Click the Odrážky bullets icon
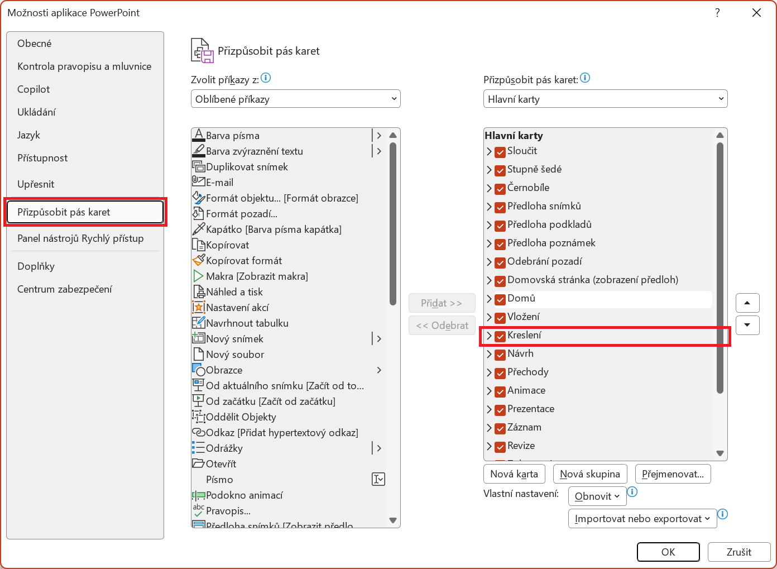 199,448
